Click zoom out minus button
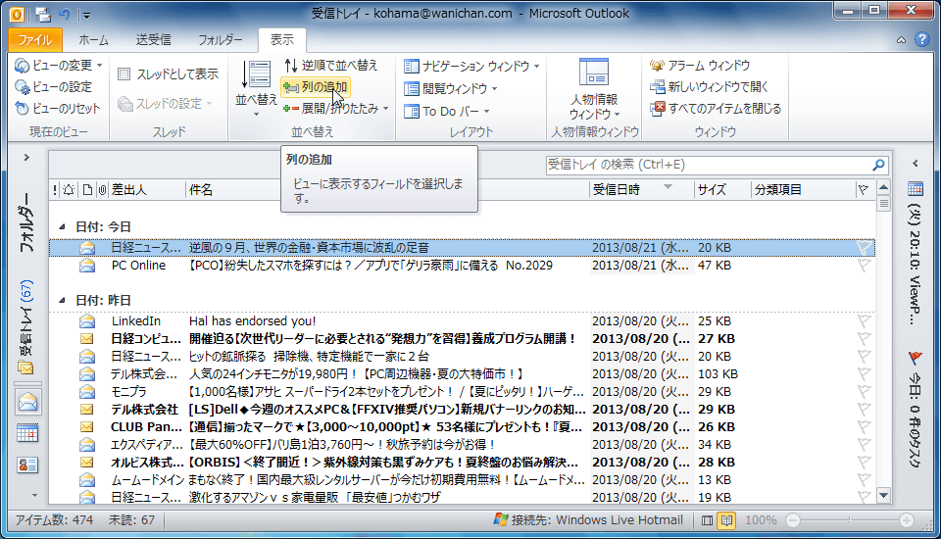The width and height of the screenshot is (941, 539). pyautogui.click(x=793, y=520)
